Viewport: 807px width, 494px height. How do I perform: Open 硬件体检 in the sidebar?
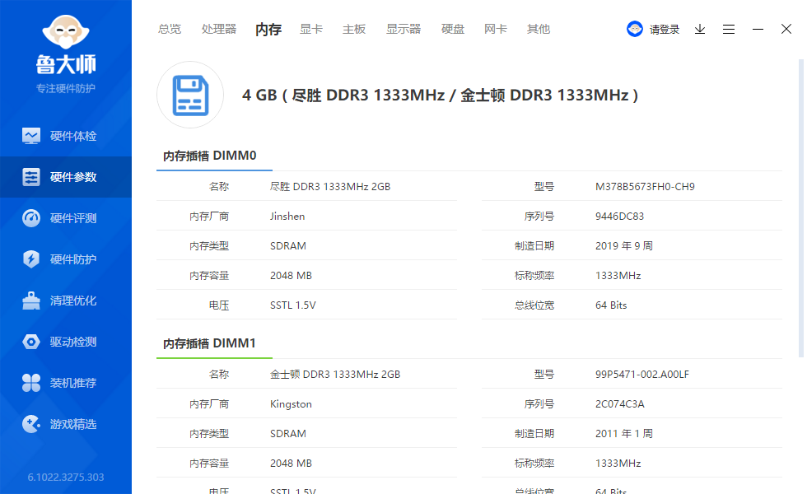pyautogui.click(x=66, y=136)
